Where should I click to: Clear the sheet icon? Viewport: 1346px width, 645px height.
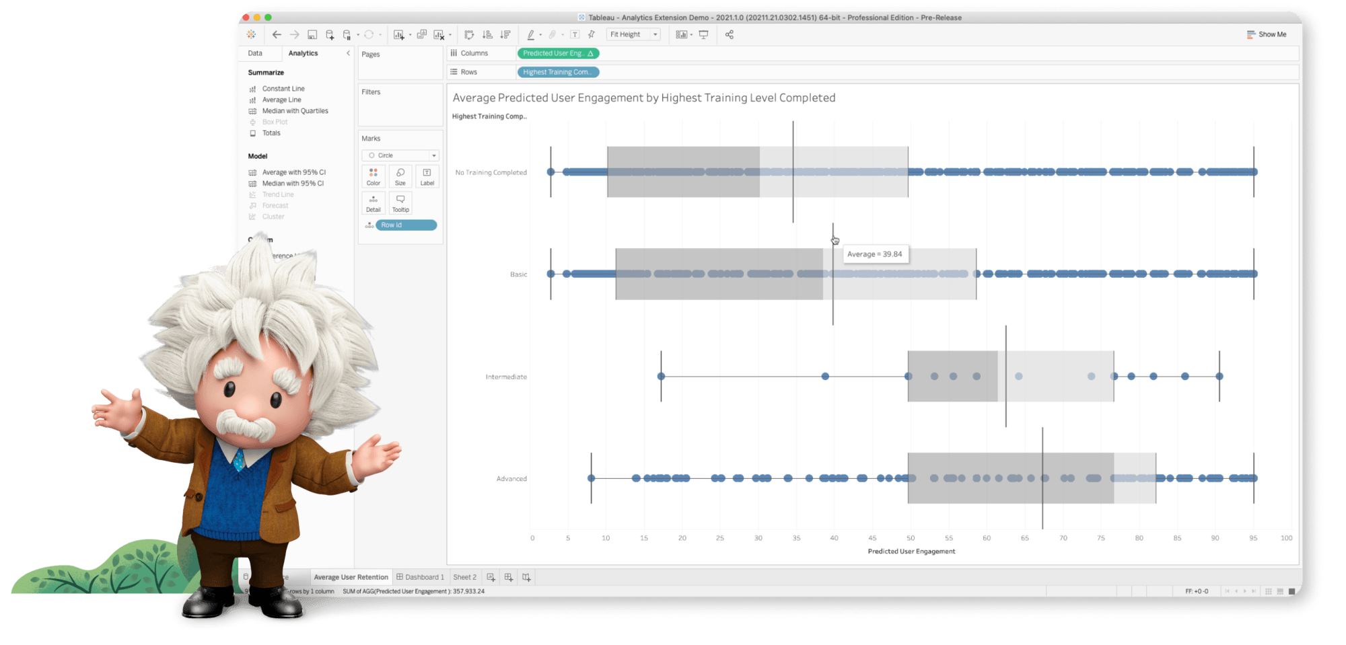[x=439, y=34]
